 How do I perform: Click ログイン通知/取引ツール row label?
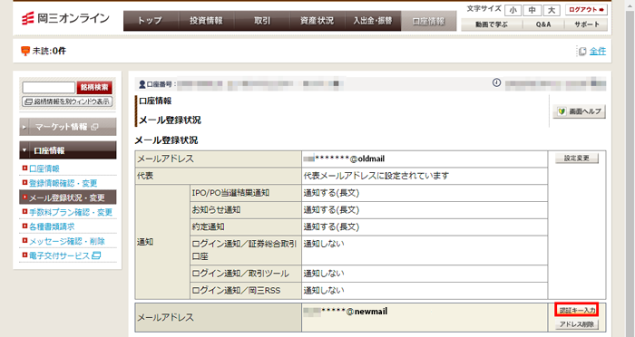[x=240, y=274]
